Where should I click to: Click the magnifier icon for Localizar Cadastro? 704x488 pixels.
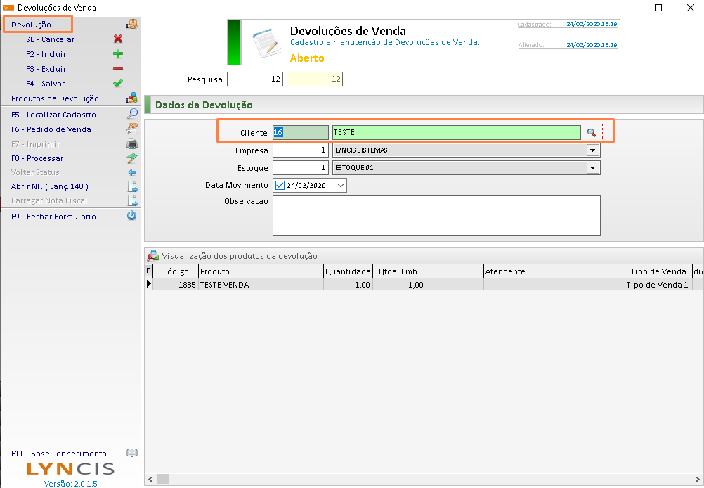pyautogui.click(x=131, y=115)
